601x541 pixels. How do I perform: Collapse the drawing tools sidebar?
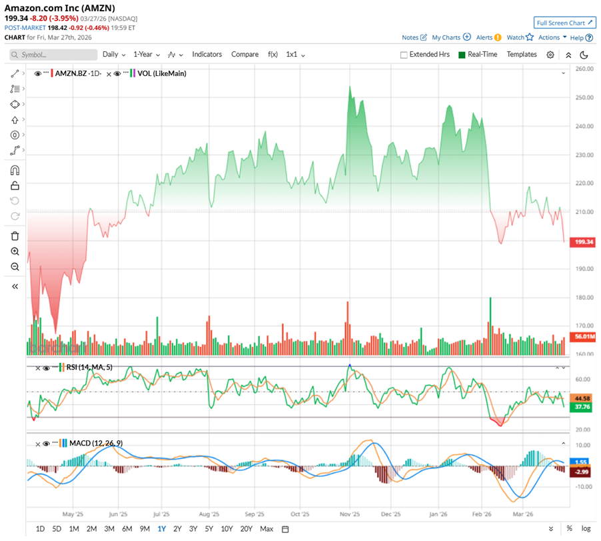[x=15, y=286]
